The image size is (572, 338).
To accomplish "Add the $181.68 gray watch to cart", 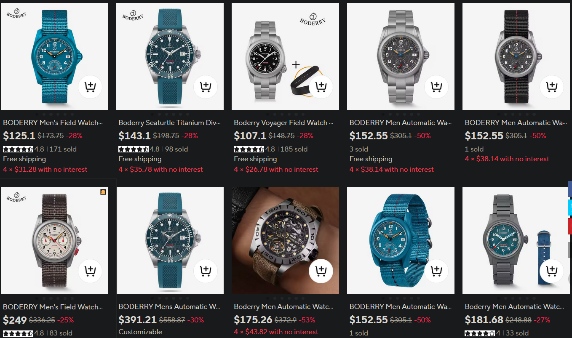I will tap(552, 271).
